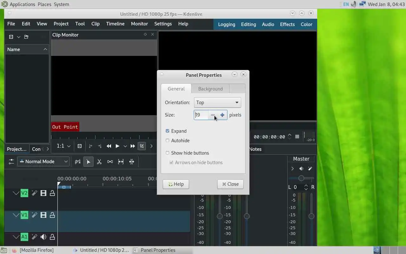Viewport: 406px width, 254px height.
Task: Click the Close button in Panel Properties
Action: pos(230,184)
